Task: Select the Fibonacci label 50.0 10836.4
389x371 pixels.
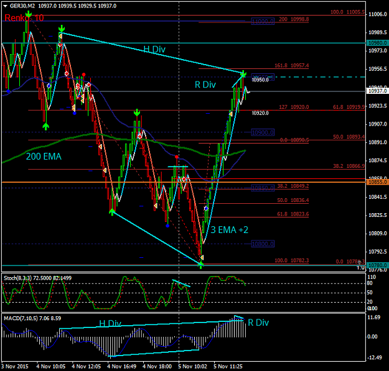Action: (293, 200)
